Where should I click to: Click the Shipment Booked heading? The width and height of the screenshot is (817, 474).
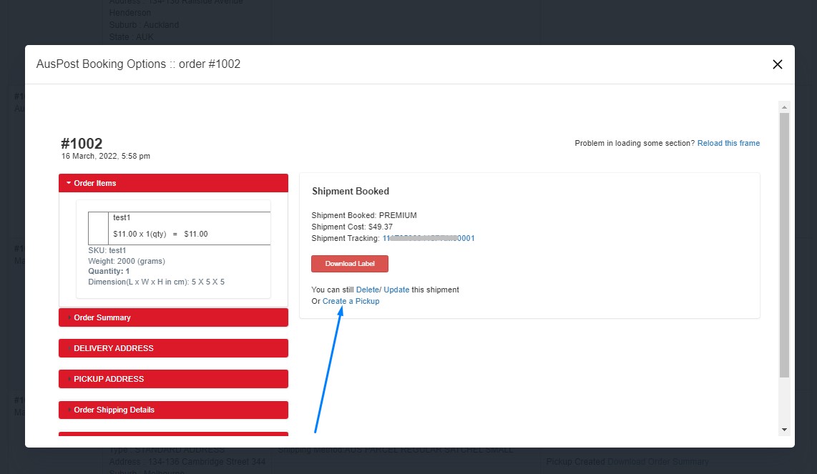351,191
